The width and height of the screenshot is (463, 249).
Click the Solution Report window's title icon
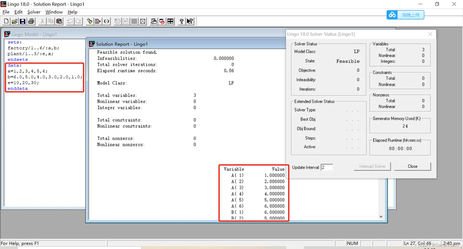pos(92,44)
